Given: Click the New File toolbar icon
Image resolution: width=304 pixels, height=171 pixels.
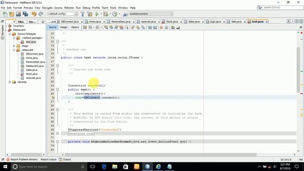Looking at the screenshot, I should pyautogui.click(x=5, y=14).
